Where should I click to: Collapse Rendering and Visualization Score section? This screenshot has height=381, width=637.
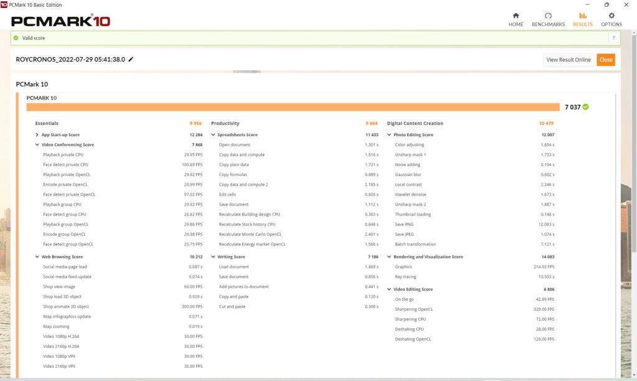(389, 257)
